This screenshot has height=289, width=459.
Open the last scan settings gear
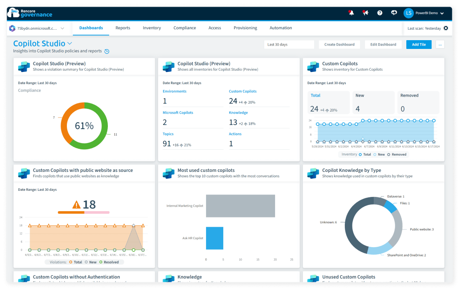coord(446,28)
